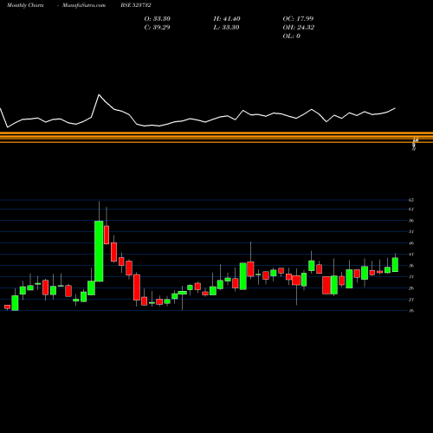Click the peak of the white indicator line

99,94
